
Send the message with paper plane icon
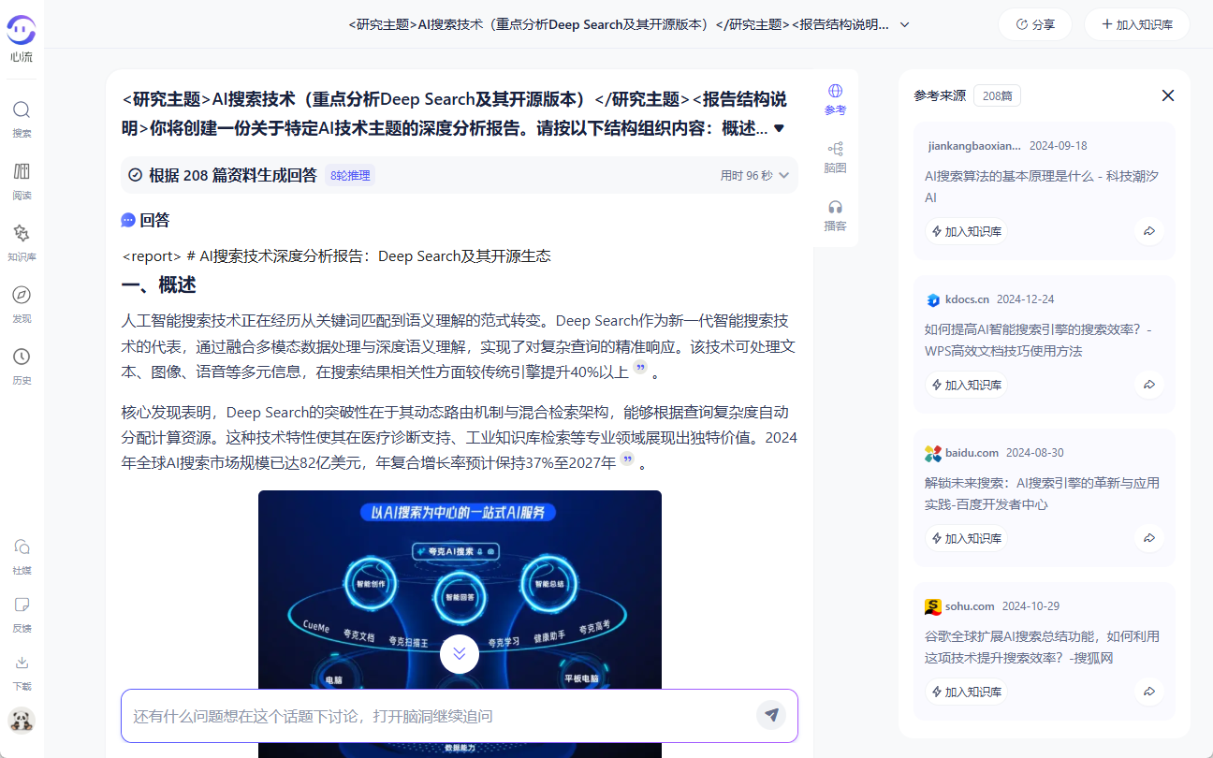pos(771,715)
